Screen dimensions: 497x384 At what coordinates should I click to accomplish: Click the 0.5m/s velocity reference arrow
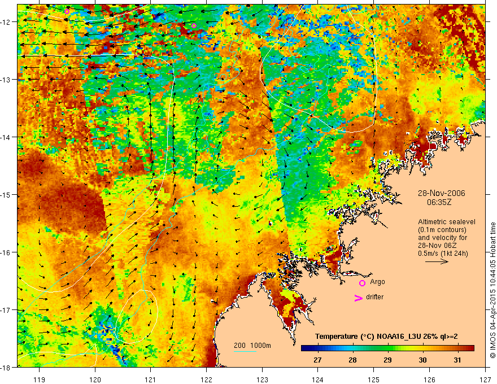[437, 261]
